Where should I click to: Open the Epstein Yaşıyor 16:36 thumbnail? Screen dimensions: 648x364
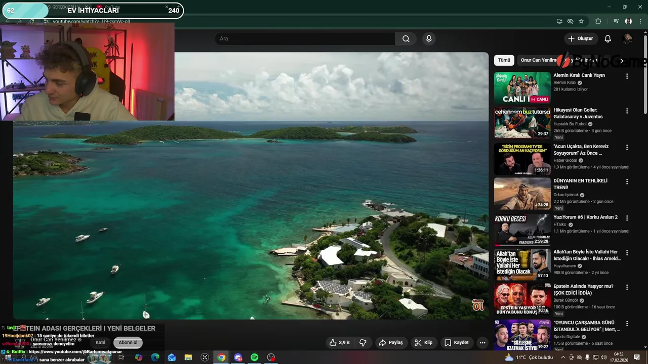(x=522, y=299)
